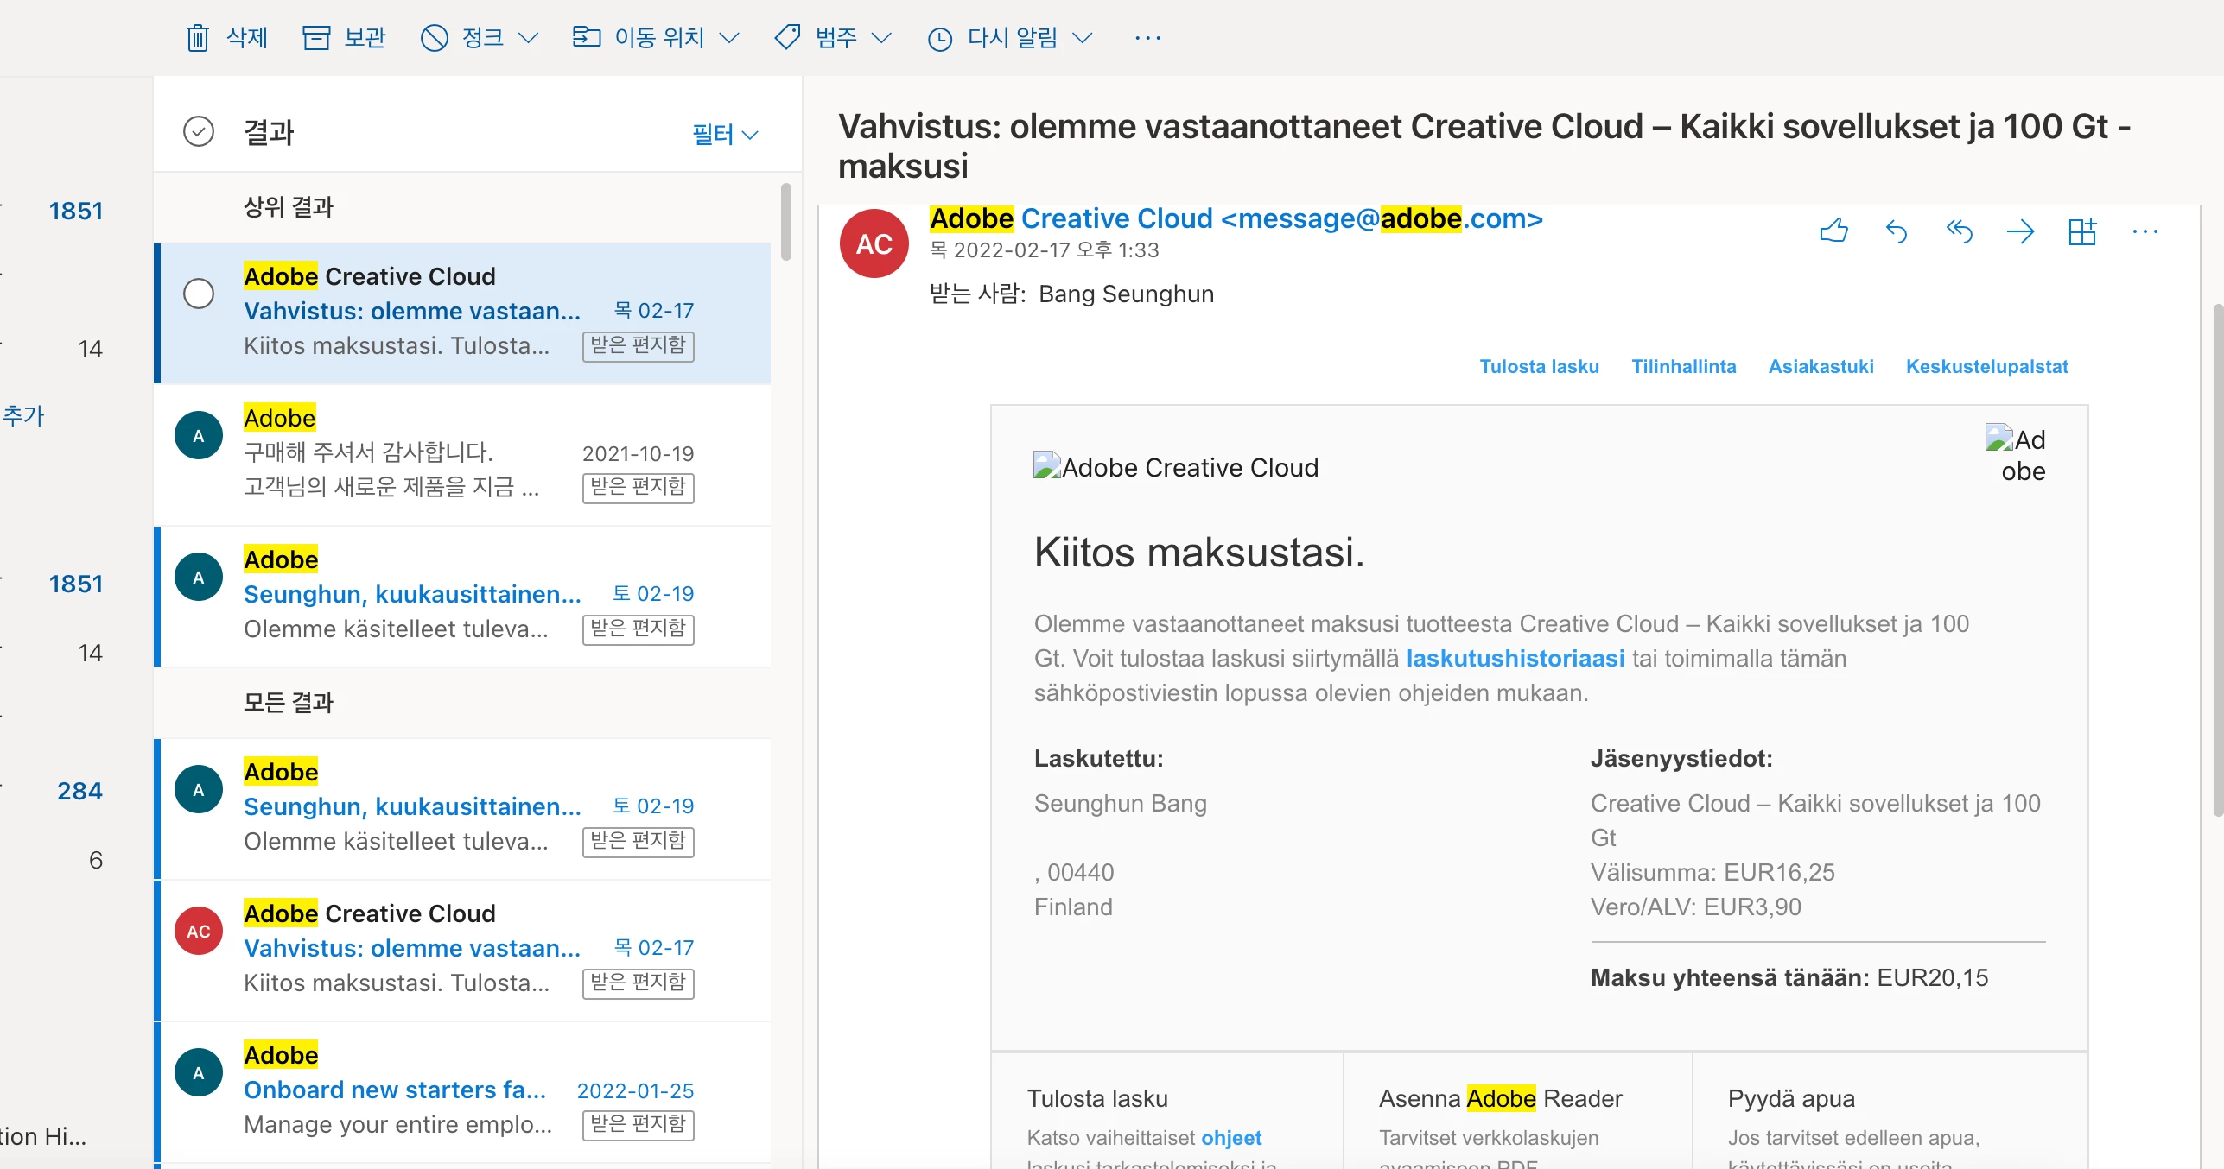This screenshot has width=2224, height=1169.
Task: Open more message actions ellipsis in header
Action: click(2145, 231)
